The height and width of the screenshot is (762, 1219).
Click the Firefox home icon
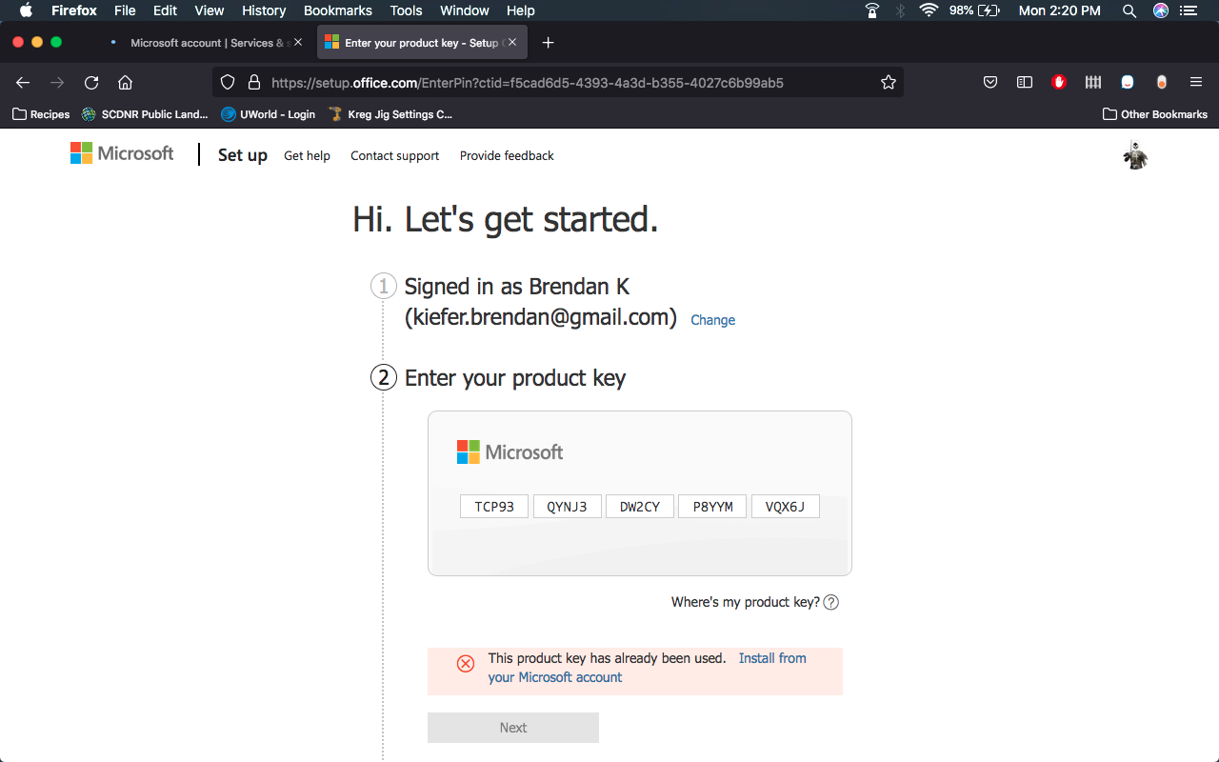(125, 83)
